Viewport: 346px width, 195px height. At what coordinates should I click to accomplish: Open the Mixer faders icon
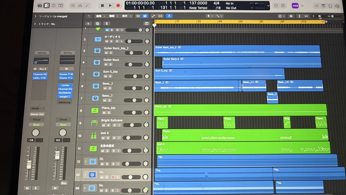80,6
